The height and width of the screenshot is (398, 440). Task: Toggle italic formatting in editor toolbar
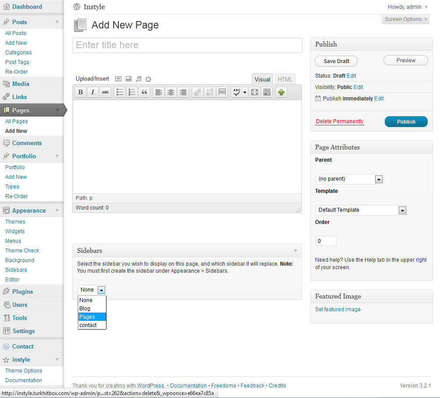point(92,92)
